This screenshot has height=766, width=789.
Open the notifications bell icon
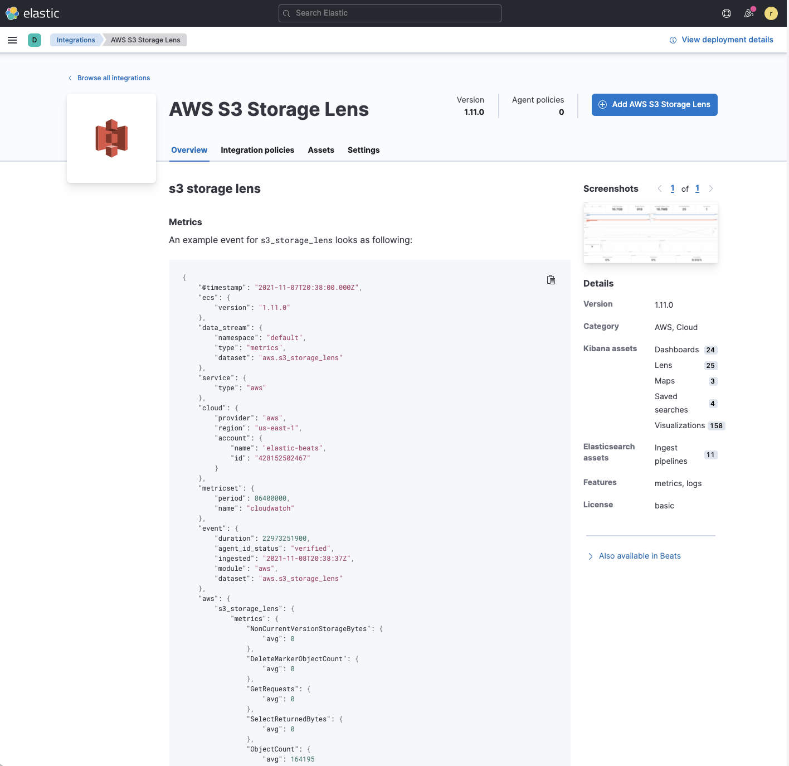click(x=748, y=13)
